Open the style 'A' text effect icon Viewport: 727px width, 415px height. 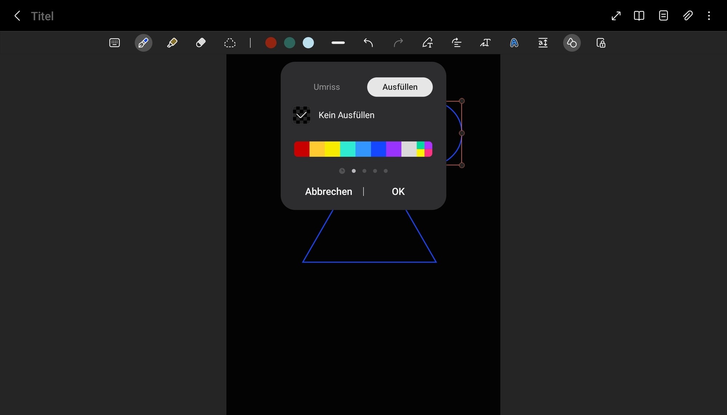click(x=514, y=43)
